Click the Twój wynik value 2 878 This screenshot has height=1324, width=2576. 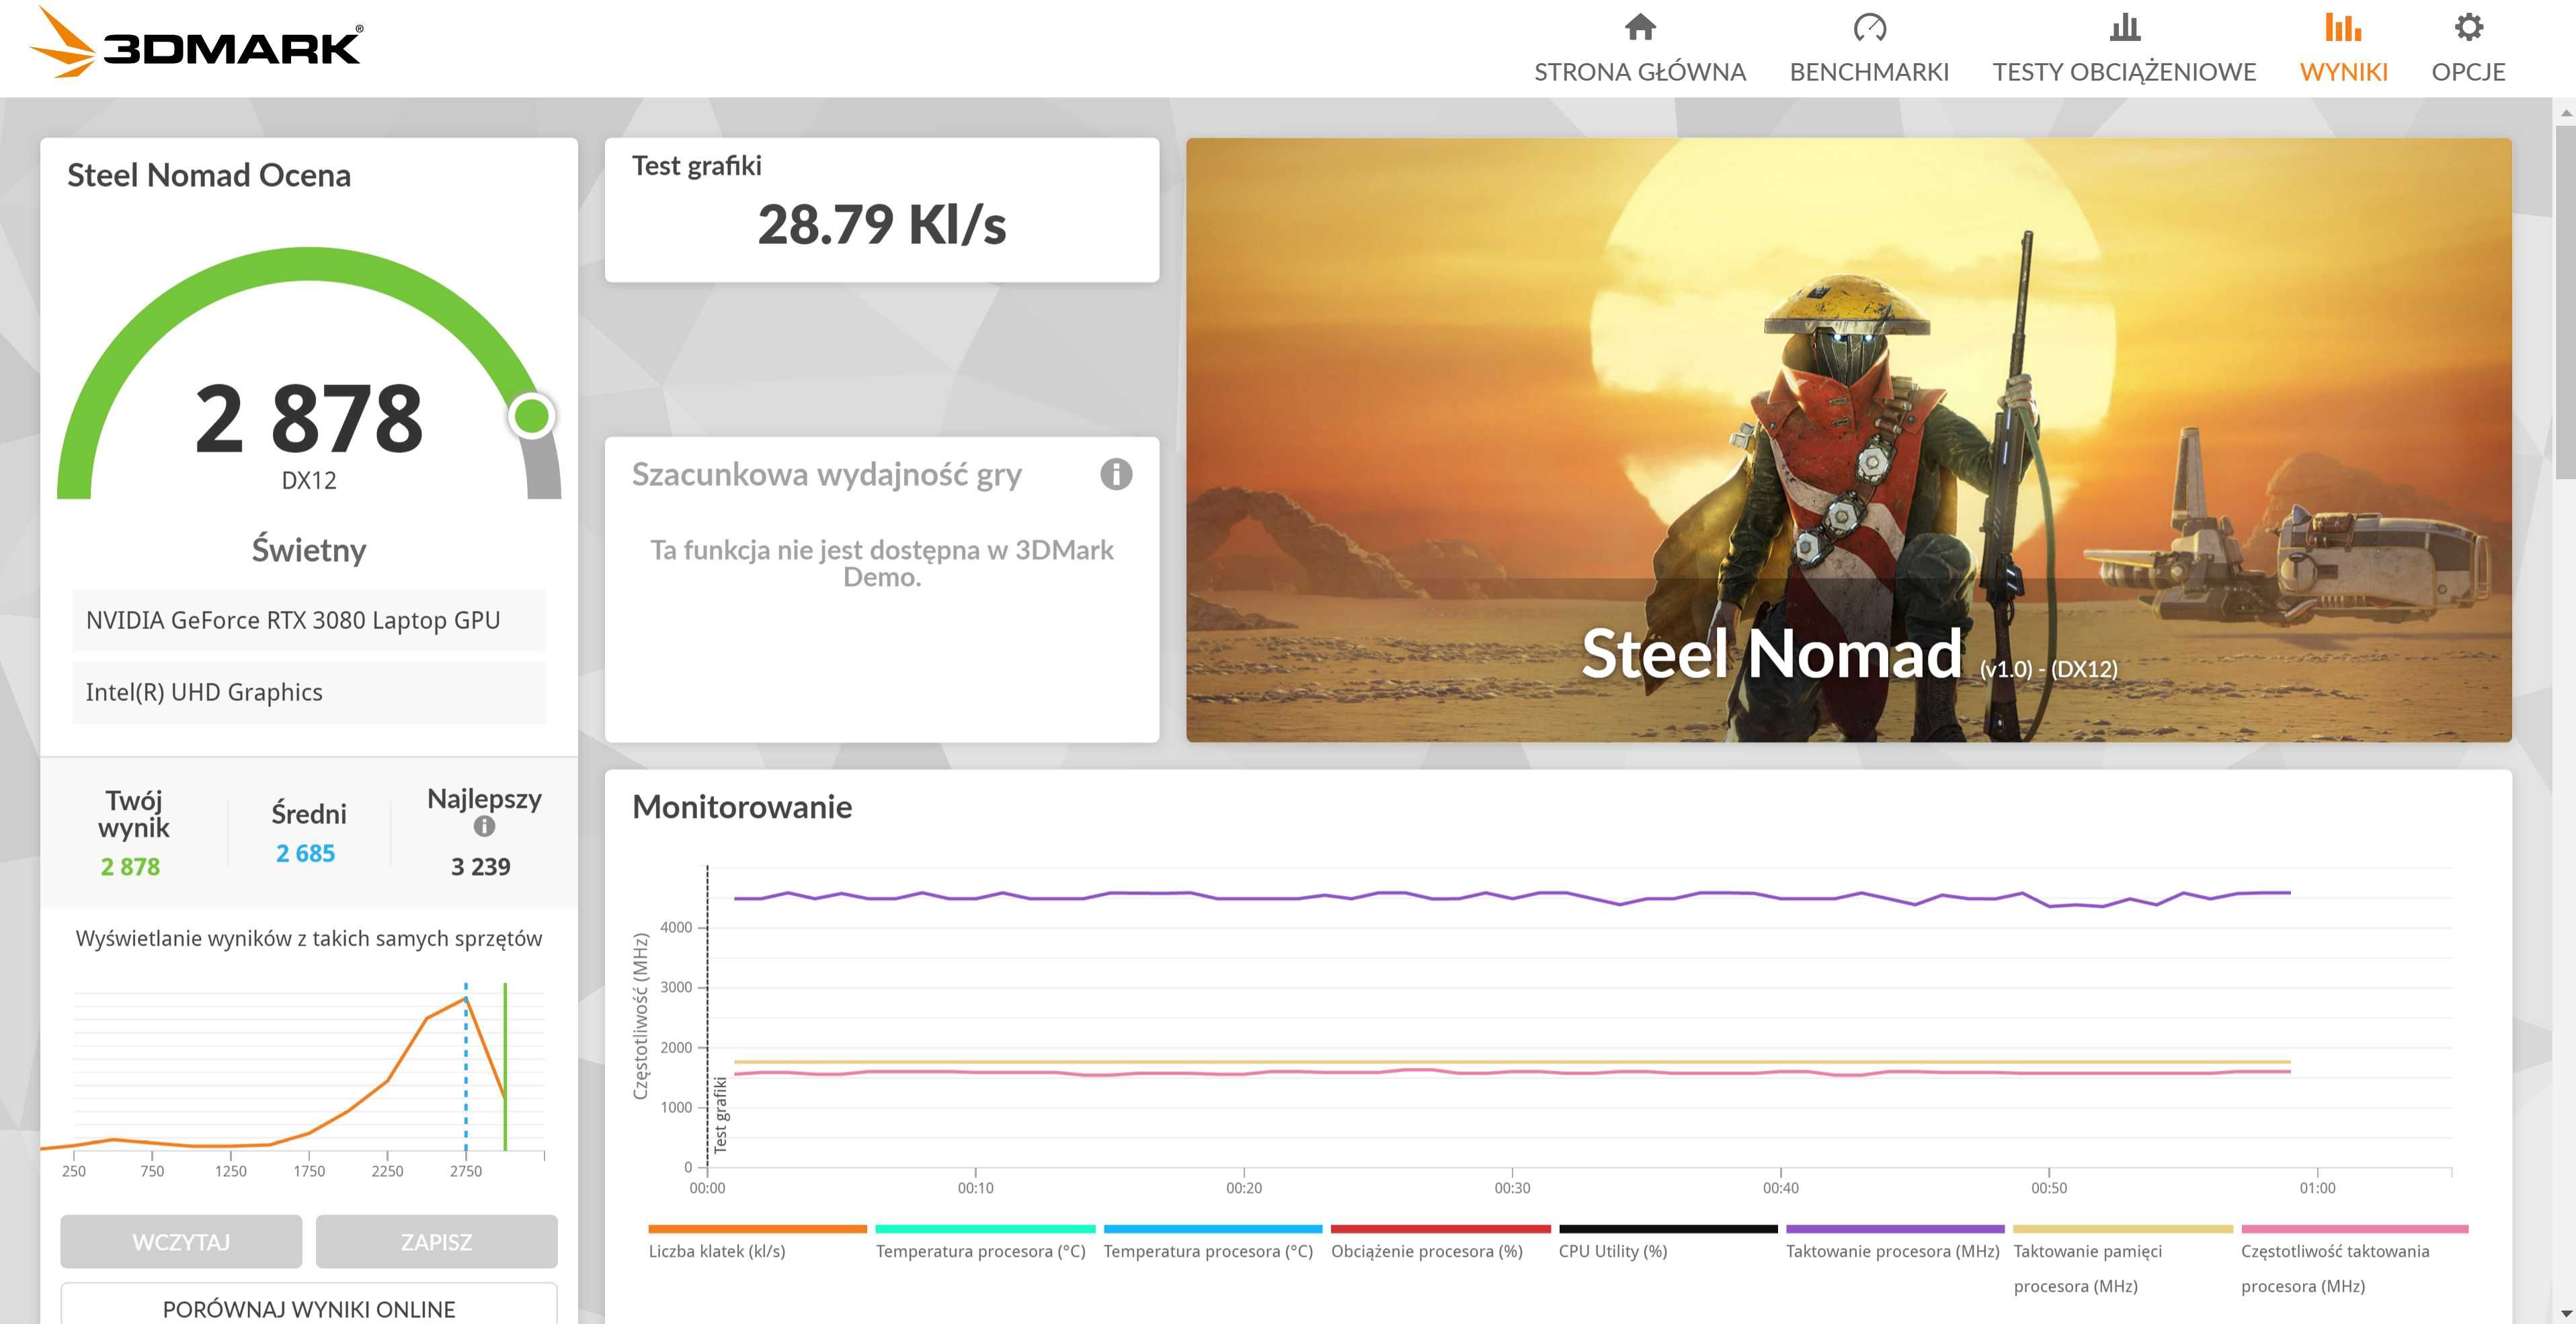click(x=130, y=866)
